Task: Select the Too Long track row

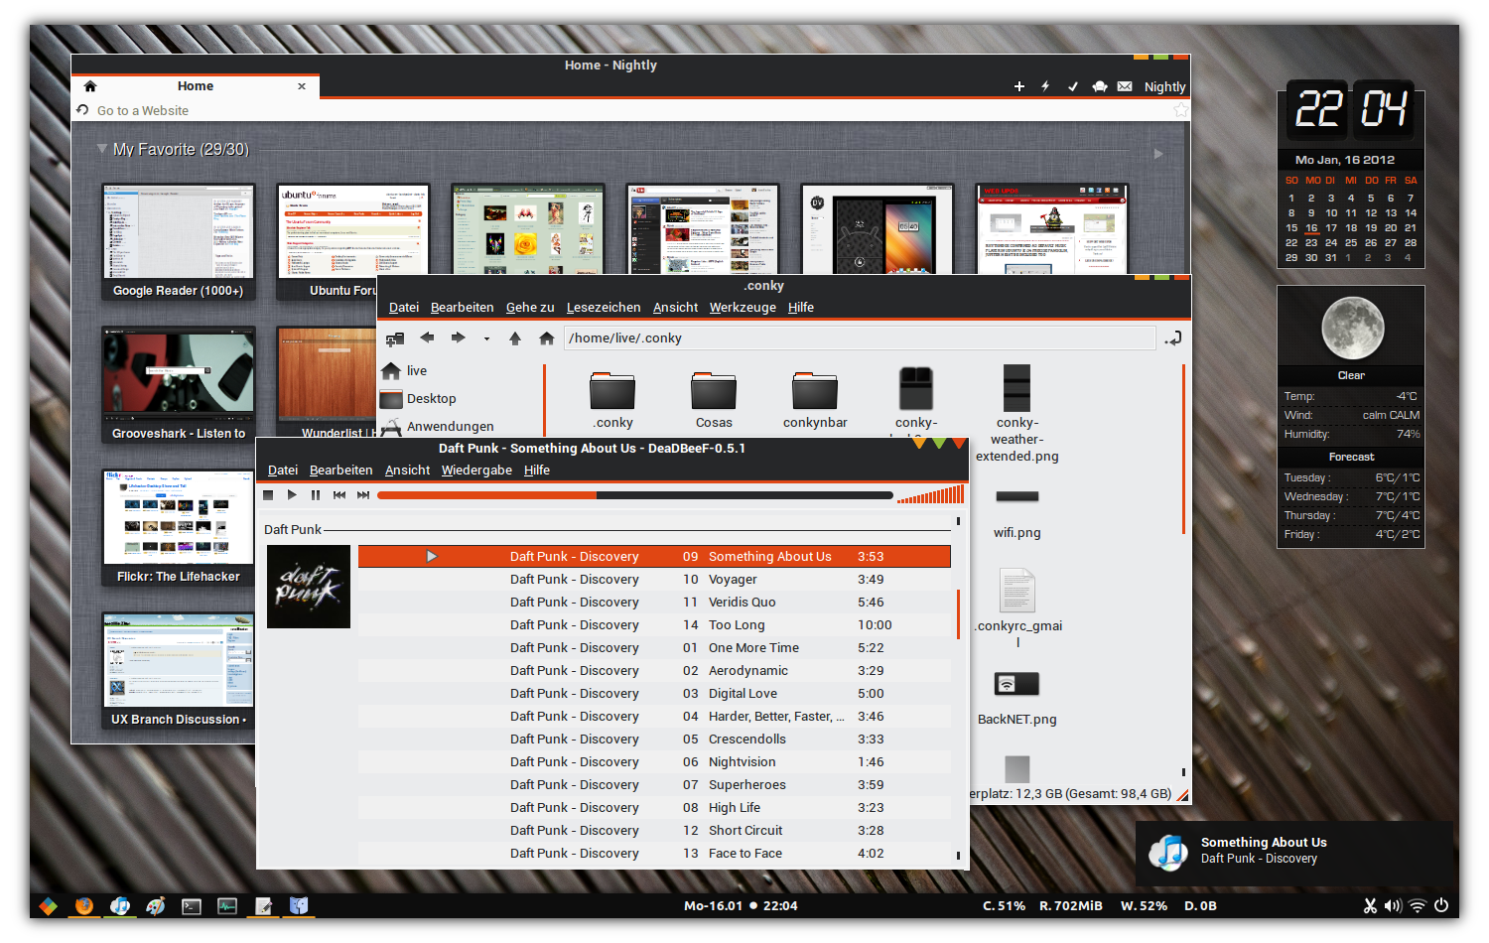Action: [x=654, y=625]
